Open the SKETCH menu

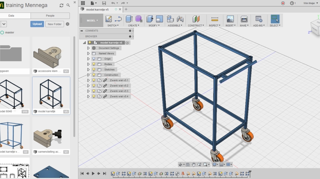coord(113,25)
